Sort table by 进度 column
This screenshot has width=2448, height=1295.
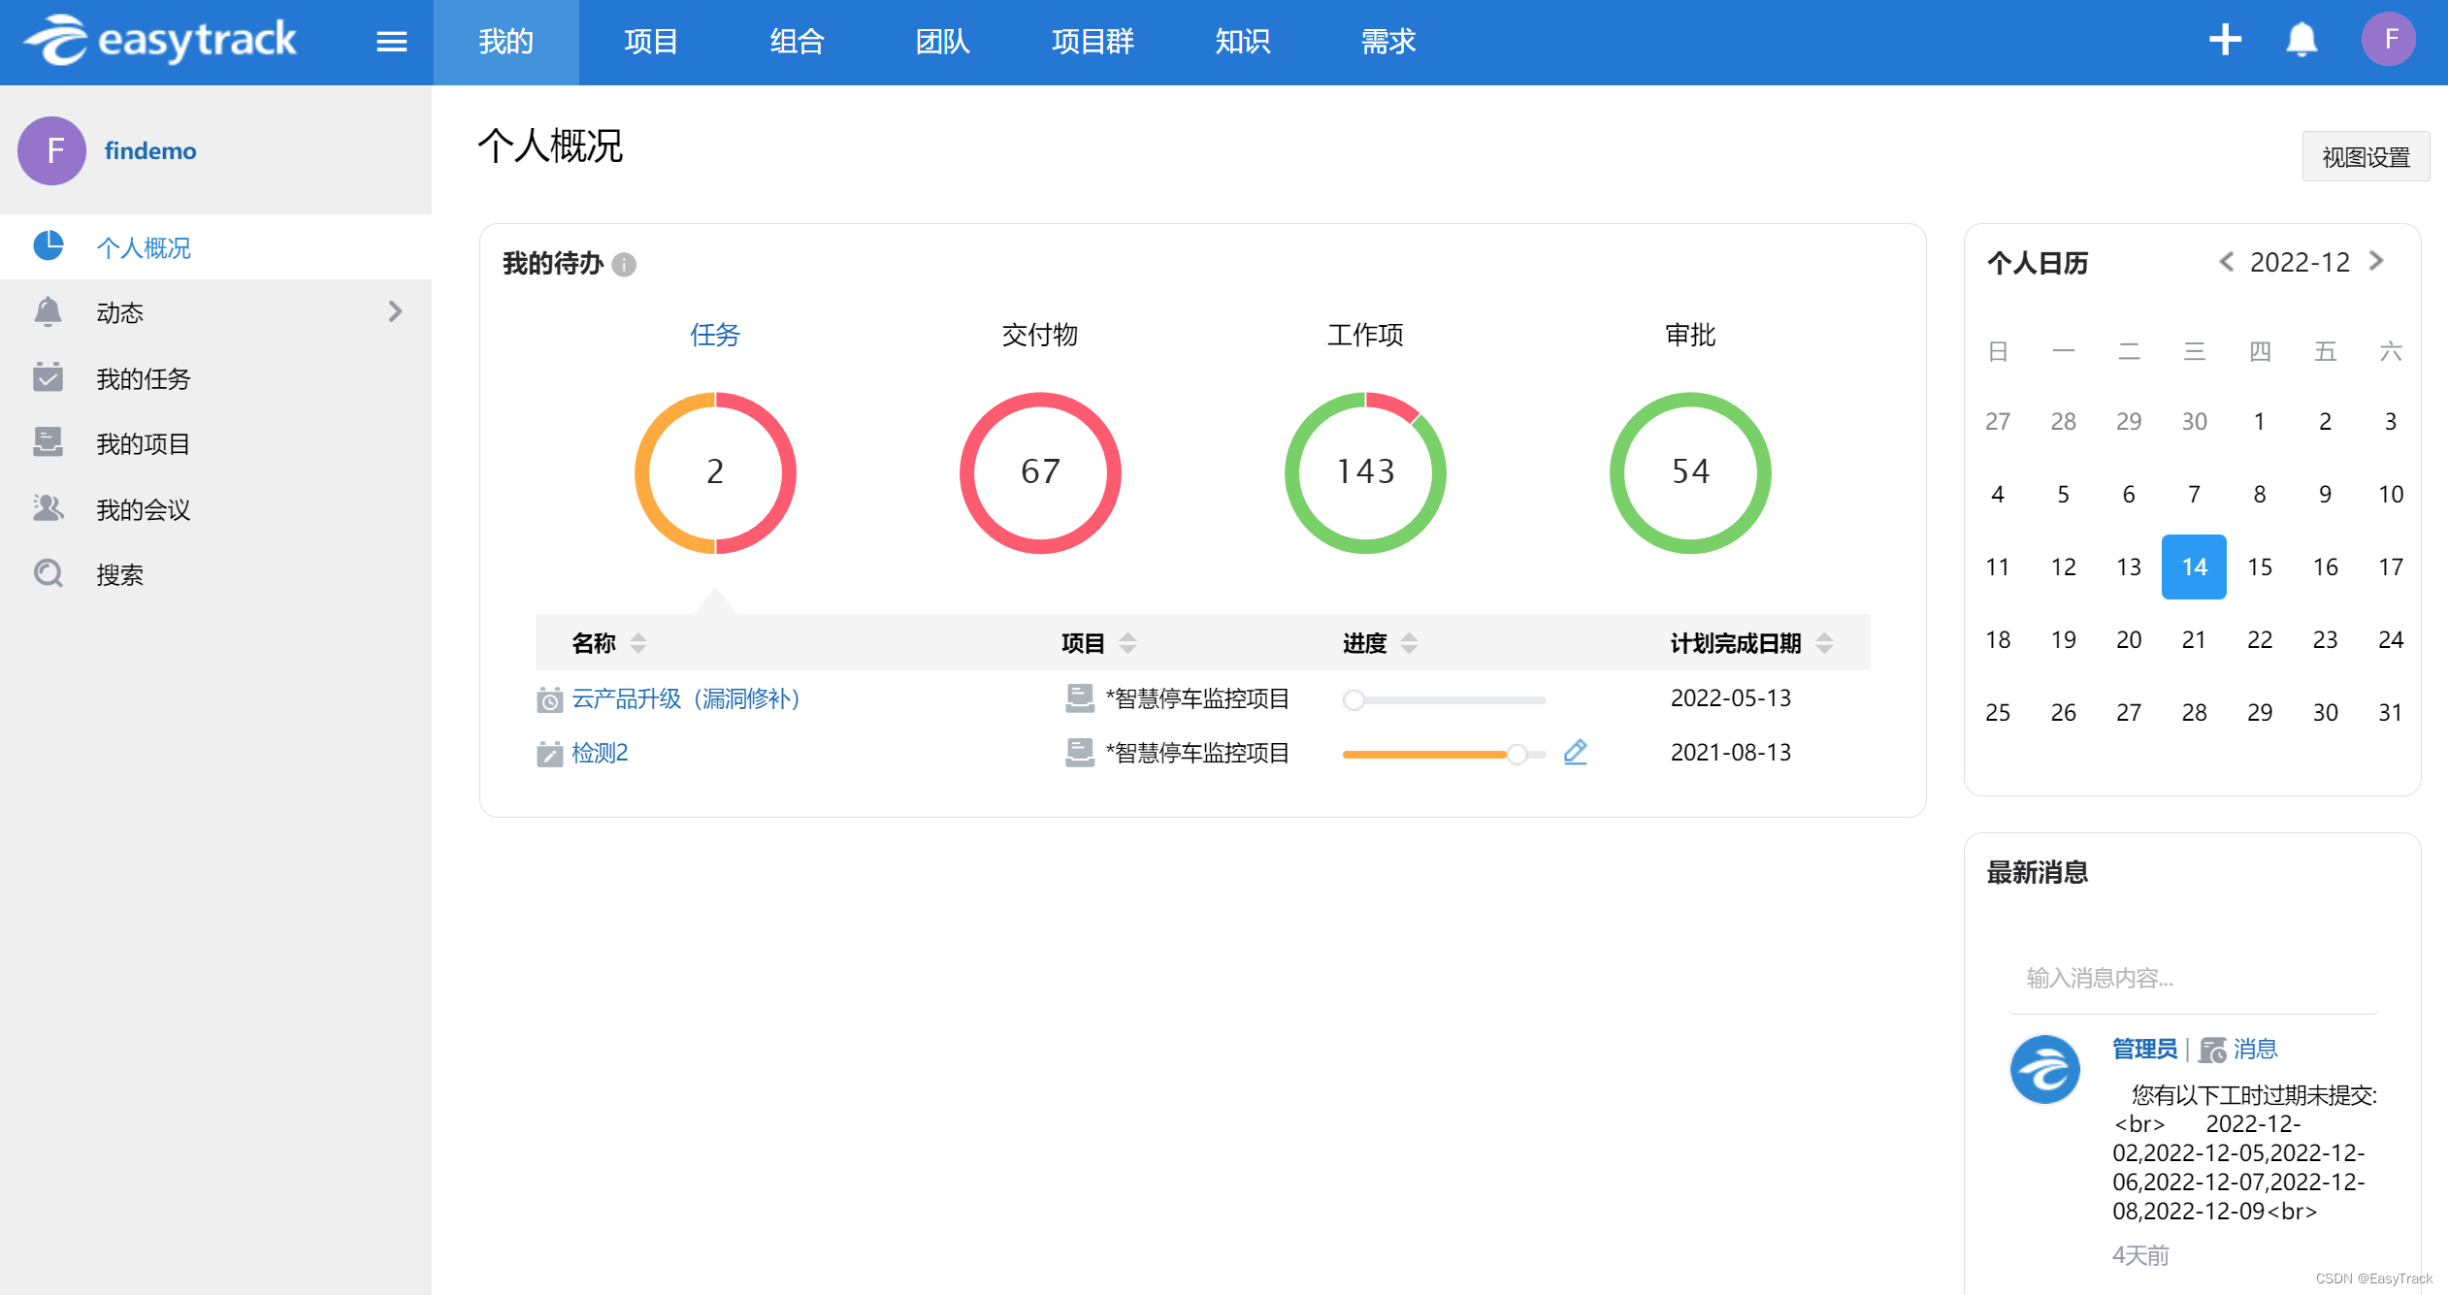1409,642
